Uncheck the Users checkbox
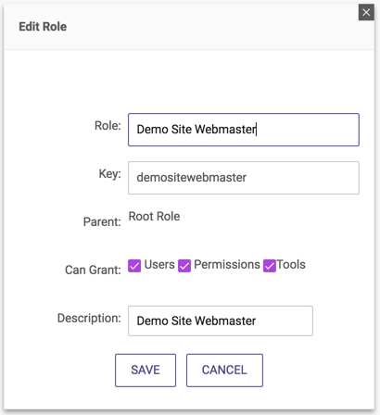 [134, 266]
